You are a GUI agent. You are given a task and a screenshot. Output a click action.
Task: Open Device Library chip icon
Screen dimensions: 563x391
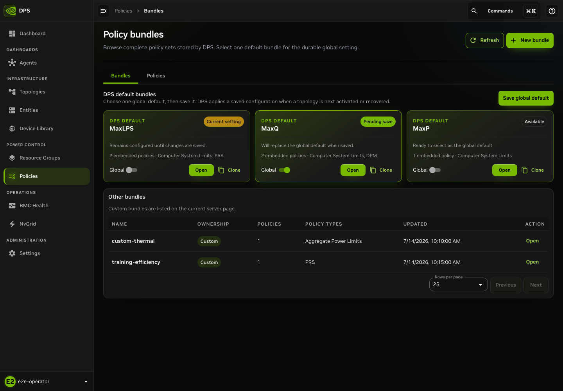pos(12,129)
